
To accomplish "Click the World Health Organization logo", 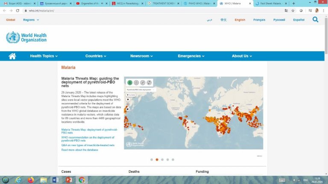I will point(26,37).
